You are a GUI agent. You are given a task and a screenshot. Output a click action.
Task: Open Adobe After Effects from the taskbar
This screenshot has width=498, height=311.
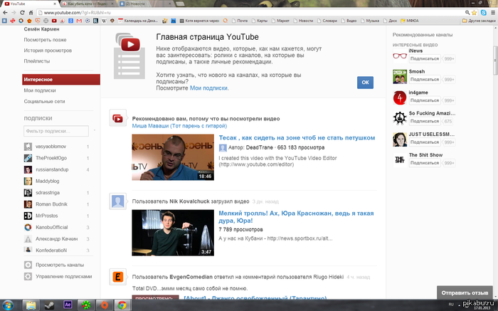click(68, 304)
